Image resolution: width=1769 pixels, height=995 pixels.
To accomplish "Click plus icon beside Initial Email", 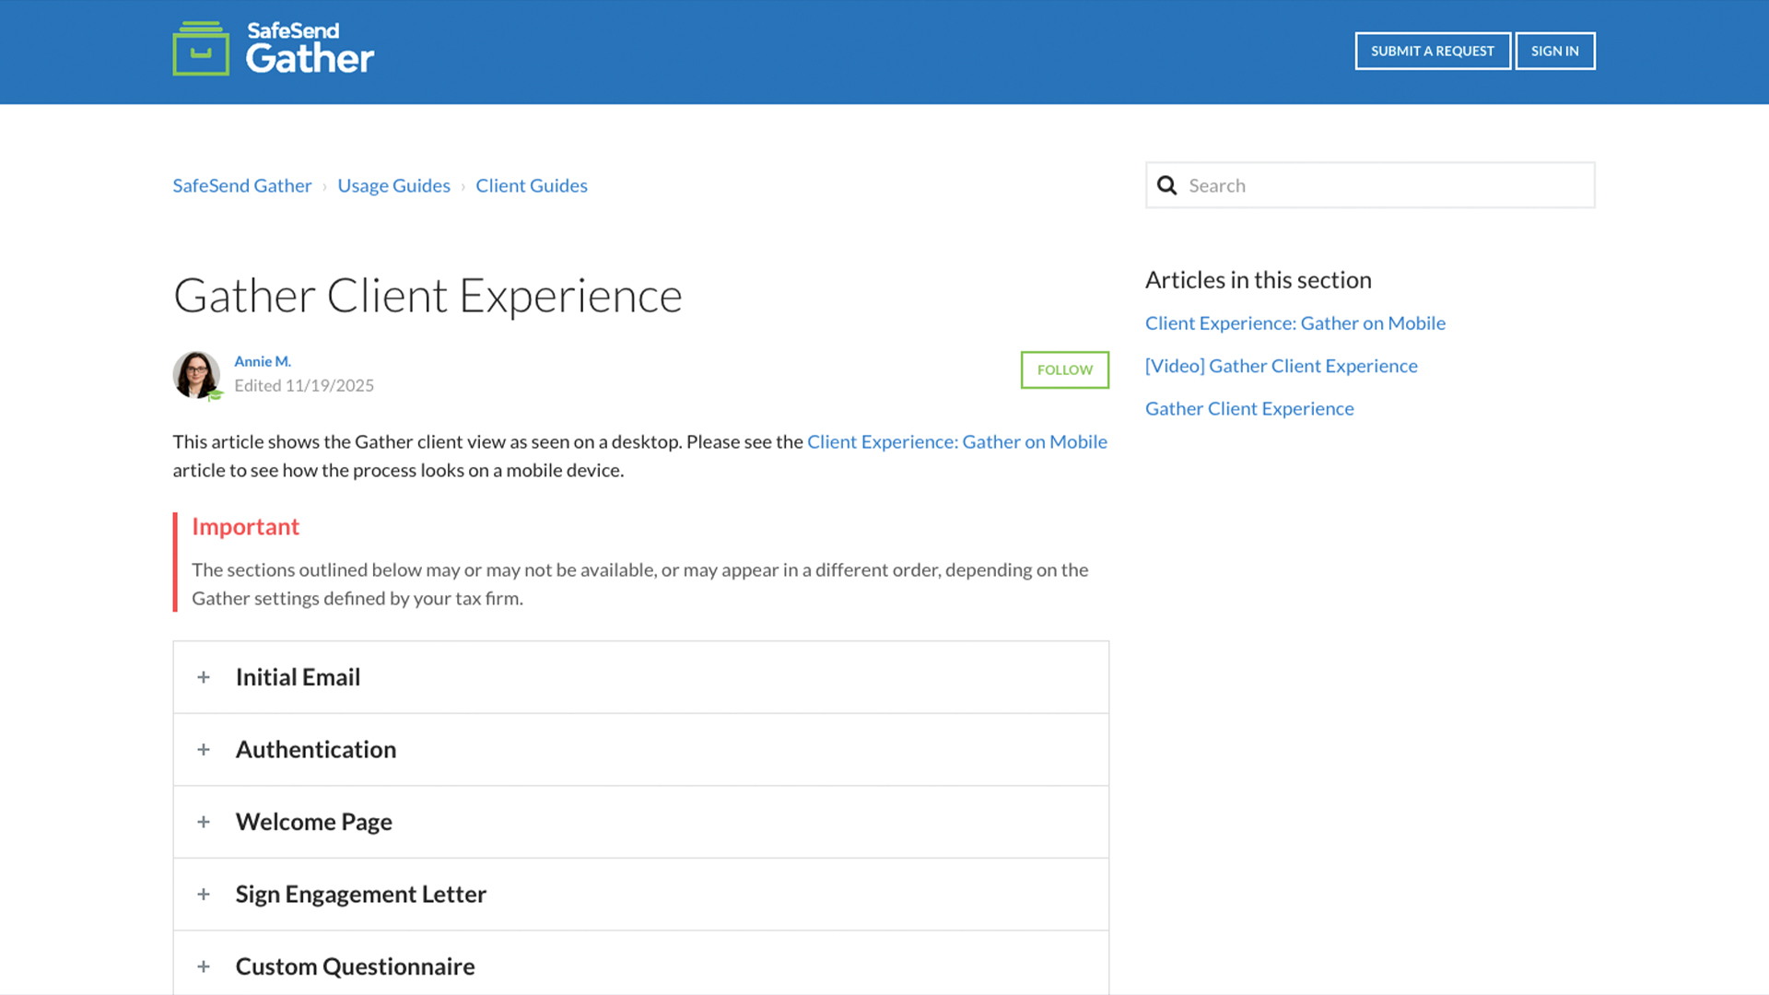I will (204, 677).
